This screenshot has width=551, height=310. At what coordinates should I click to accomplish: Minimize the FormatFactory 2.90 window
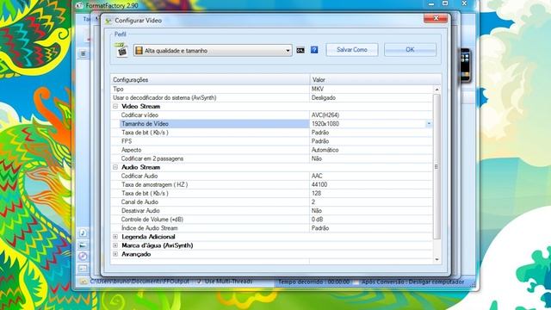tap(431, 3)
